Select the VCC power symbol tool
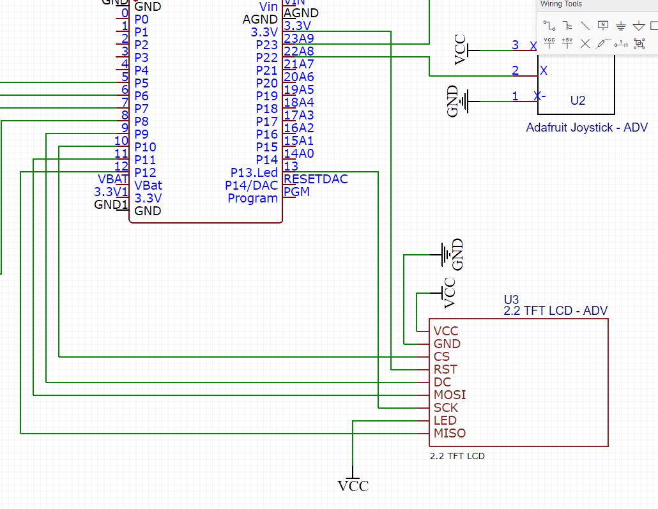 coord(549,43)
